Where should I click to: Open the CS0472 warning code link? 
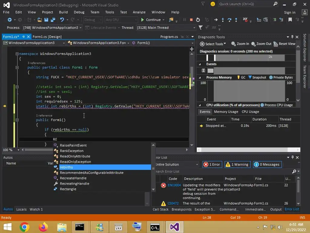point(173,203)
